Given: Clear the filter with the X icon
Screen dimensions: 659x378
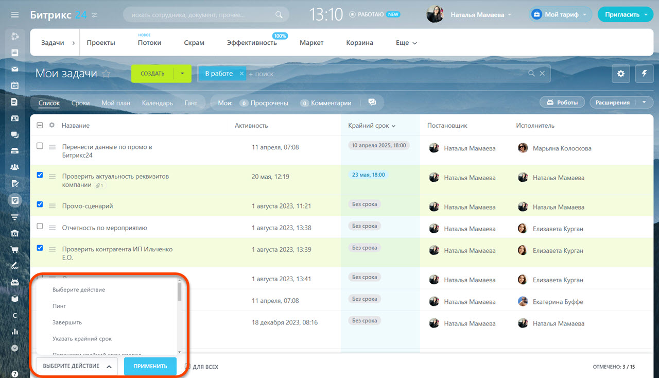Looking at the screenshot, I should (x=542, y=74).
